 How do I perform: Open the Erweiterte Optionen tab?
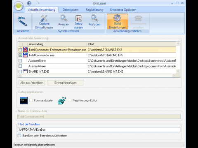(123, 10)
